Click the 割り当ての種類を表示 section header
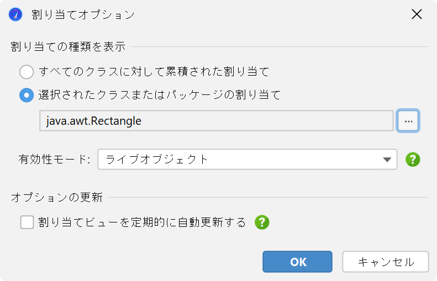 69,46
